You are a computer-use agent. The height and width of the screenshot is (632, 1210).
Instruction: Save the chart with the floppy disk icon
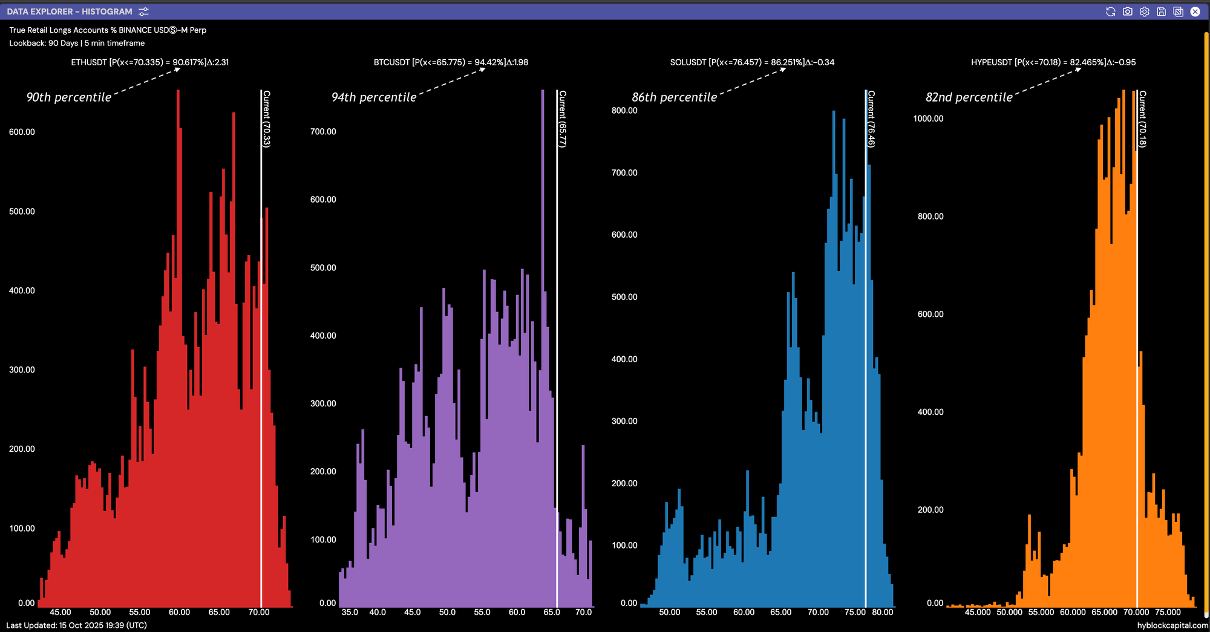[x=1161, y=11]
